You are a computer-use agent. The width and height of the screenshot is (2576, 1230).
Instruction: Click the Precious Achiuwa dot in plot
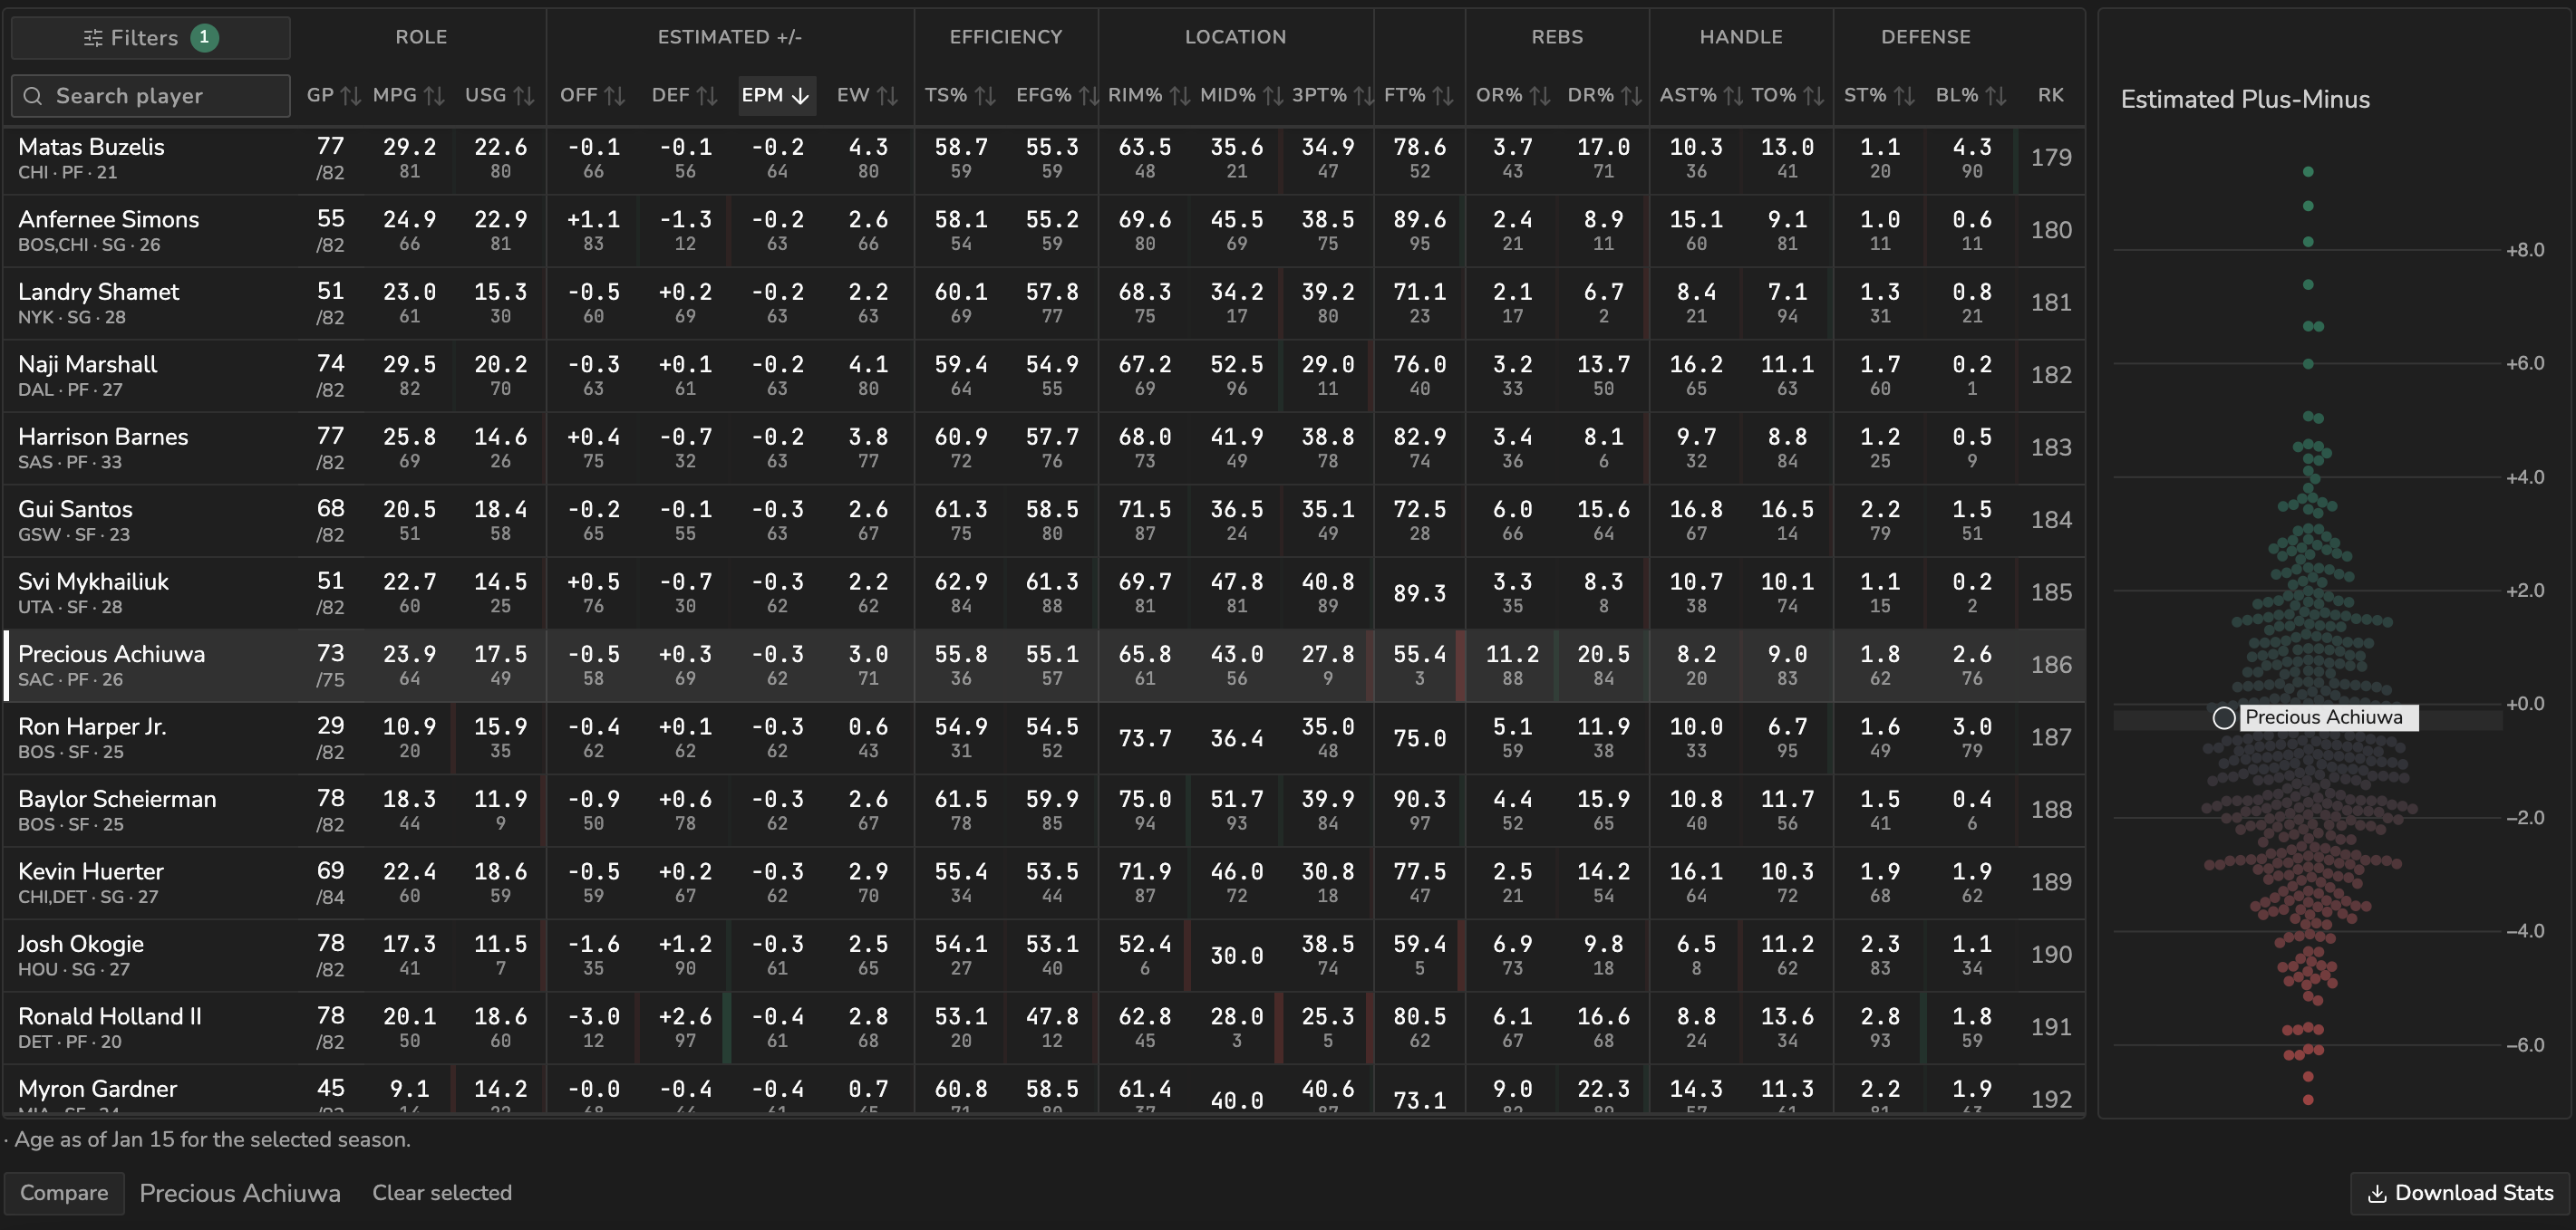coord(2224,717)
